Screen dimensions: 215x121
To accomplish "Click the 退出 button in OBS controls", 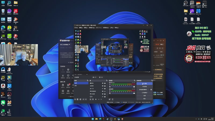I will click(x=144, y=99).
